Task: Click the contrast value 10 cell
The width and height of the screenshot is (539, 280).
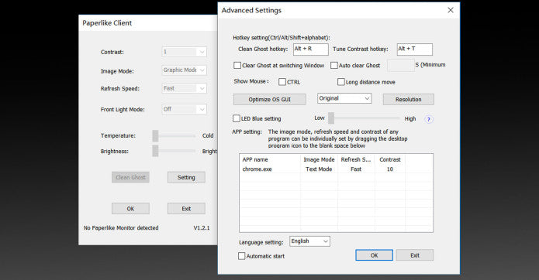Action: [x=390, y=169]
